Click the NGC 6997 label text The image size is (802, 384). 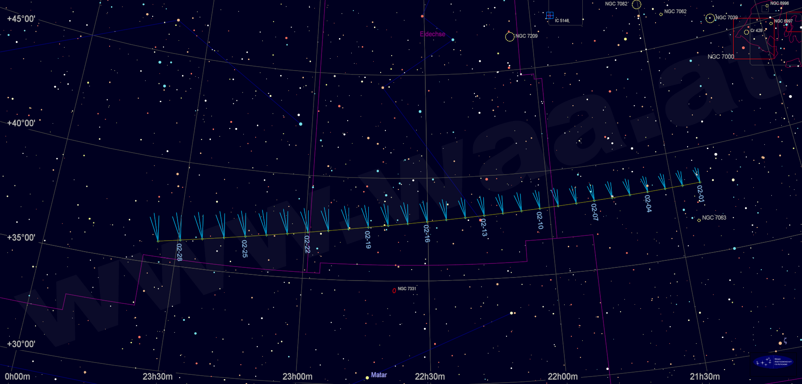tap(783, 21)
